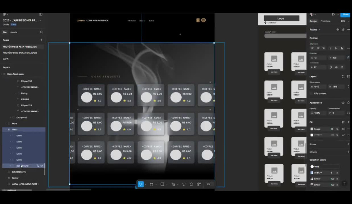The image size is (352, 204).
Task: Click the search icon in the left panel
Action: pos(41,32)
